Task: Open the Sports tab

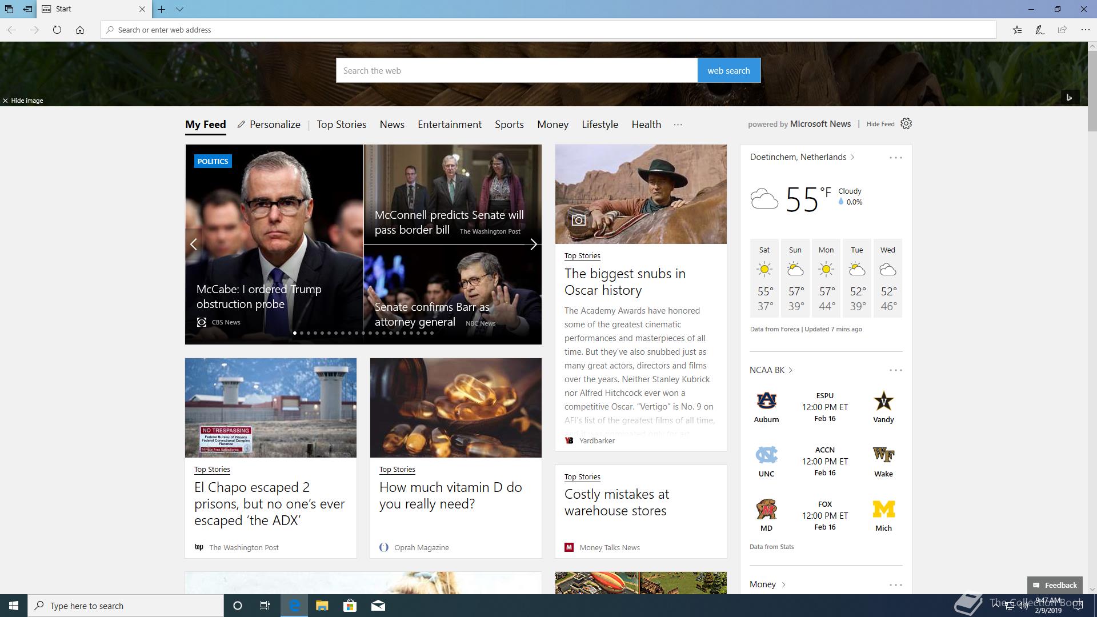Action: click(509, 125)
